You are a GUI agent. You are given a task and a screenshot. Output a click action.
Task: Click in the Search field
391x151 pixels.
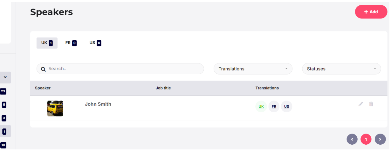(120, 69)
